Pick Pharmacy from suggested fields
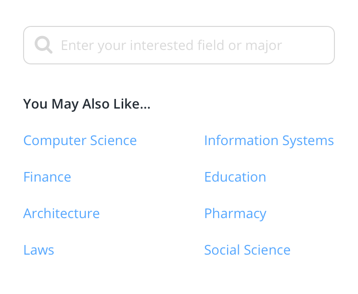 [x=235, y=214]
